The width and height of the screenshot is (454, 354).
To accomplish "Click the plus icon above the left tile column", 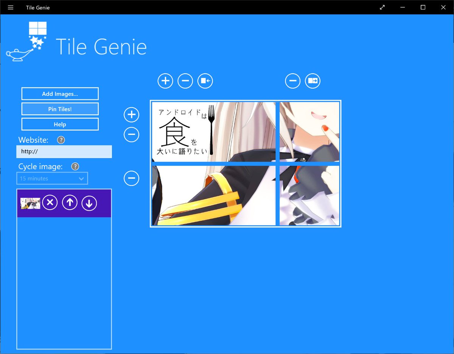I will (x=165, y=81).
